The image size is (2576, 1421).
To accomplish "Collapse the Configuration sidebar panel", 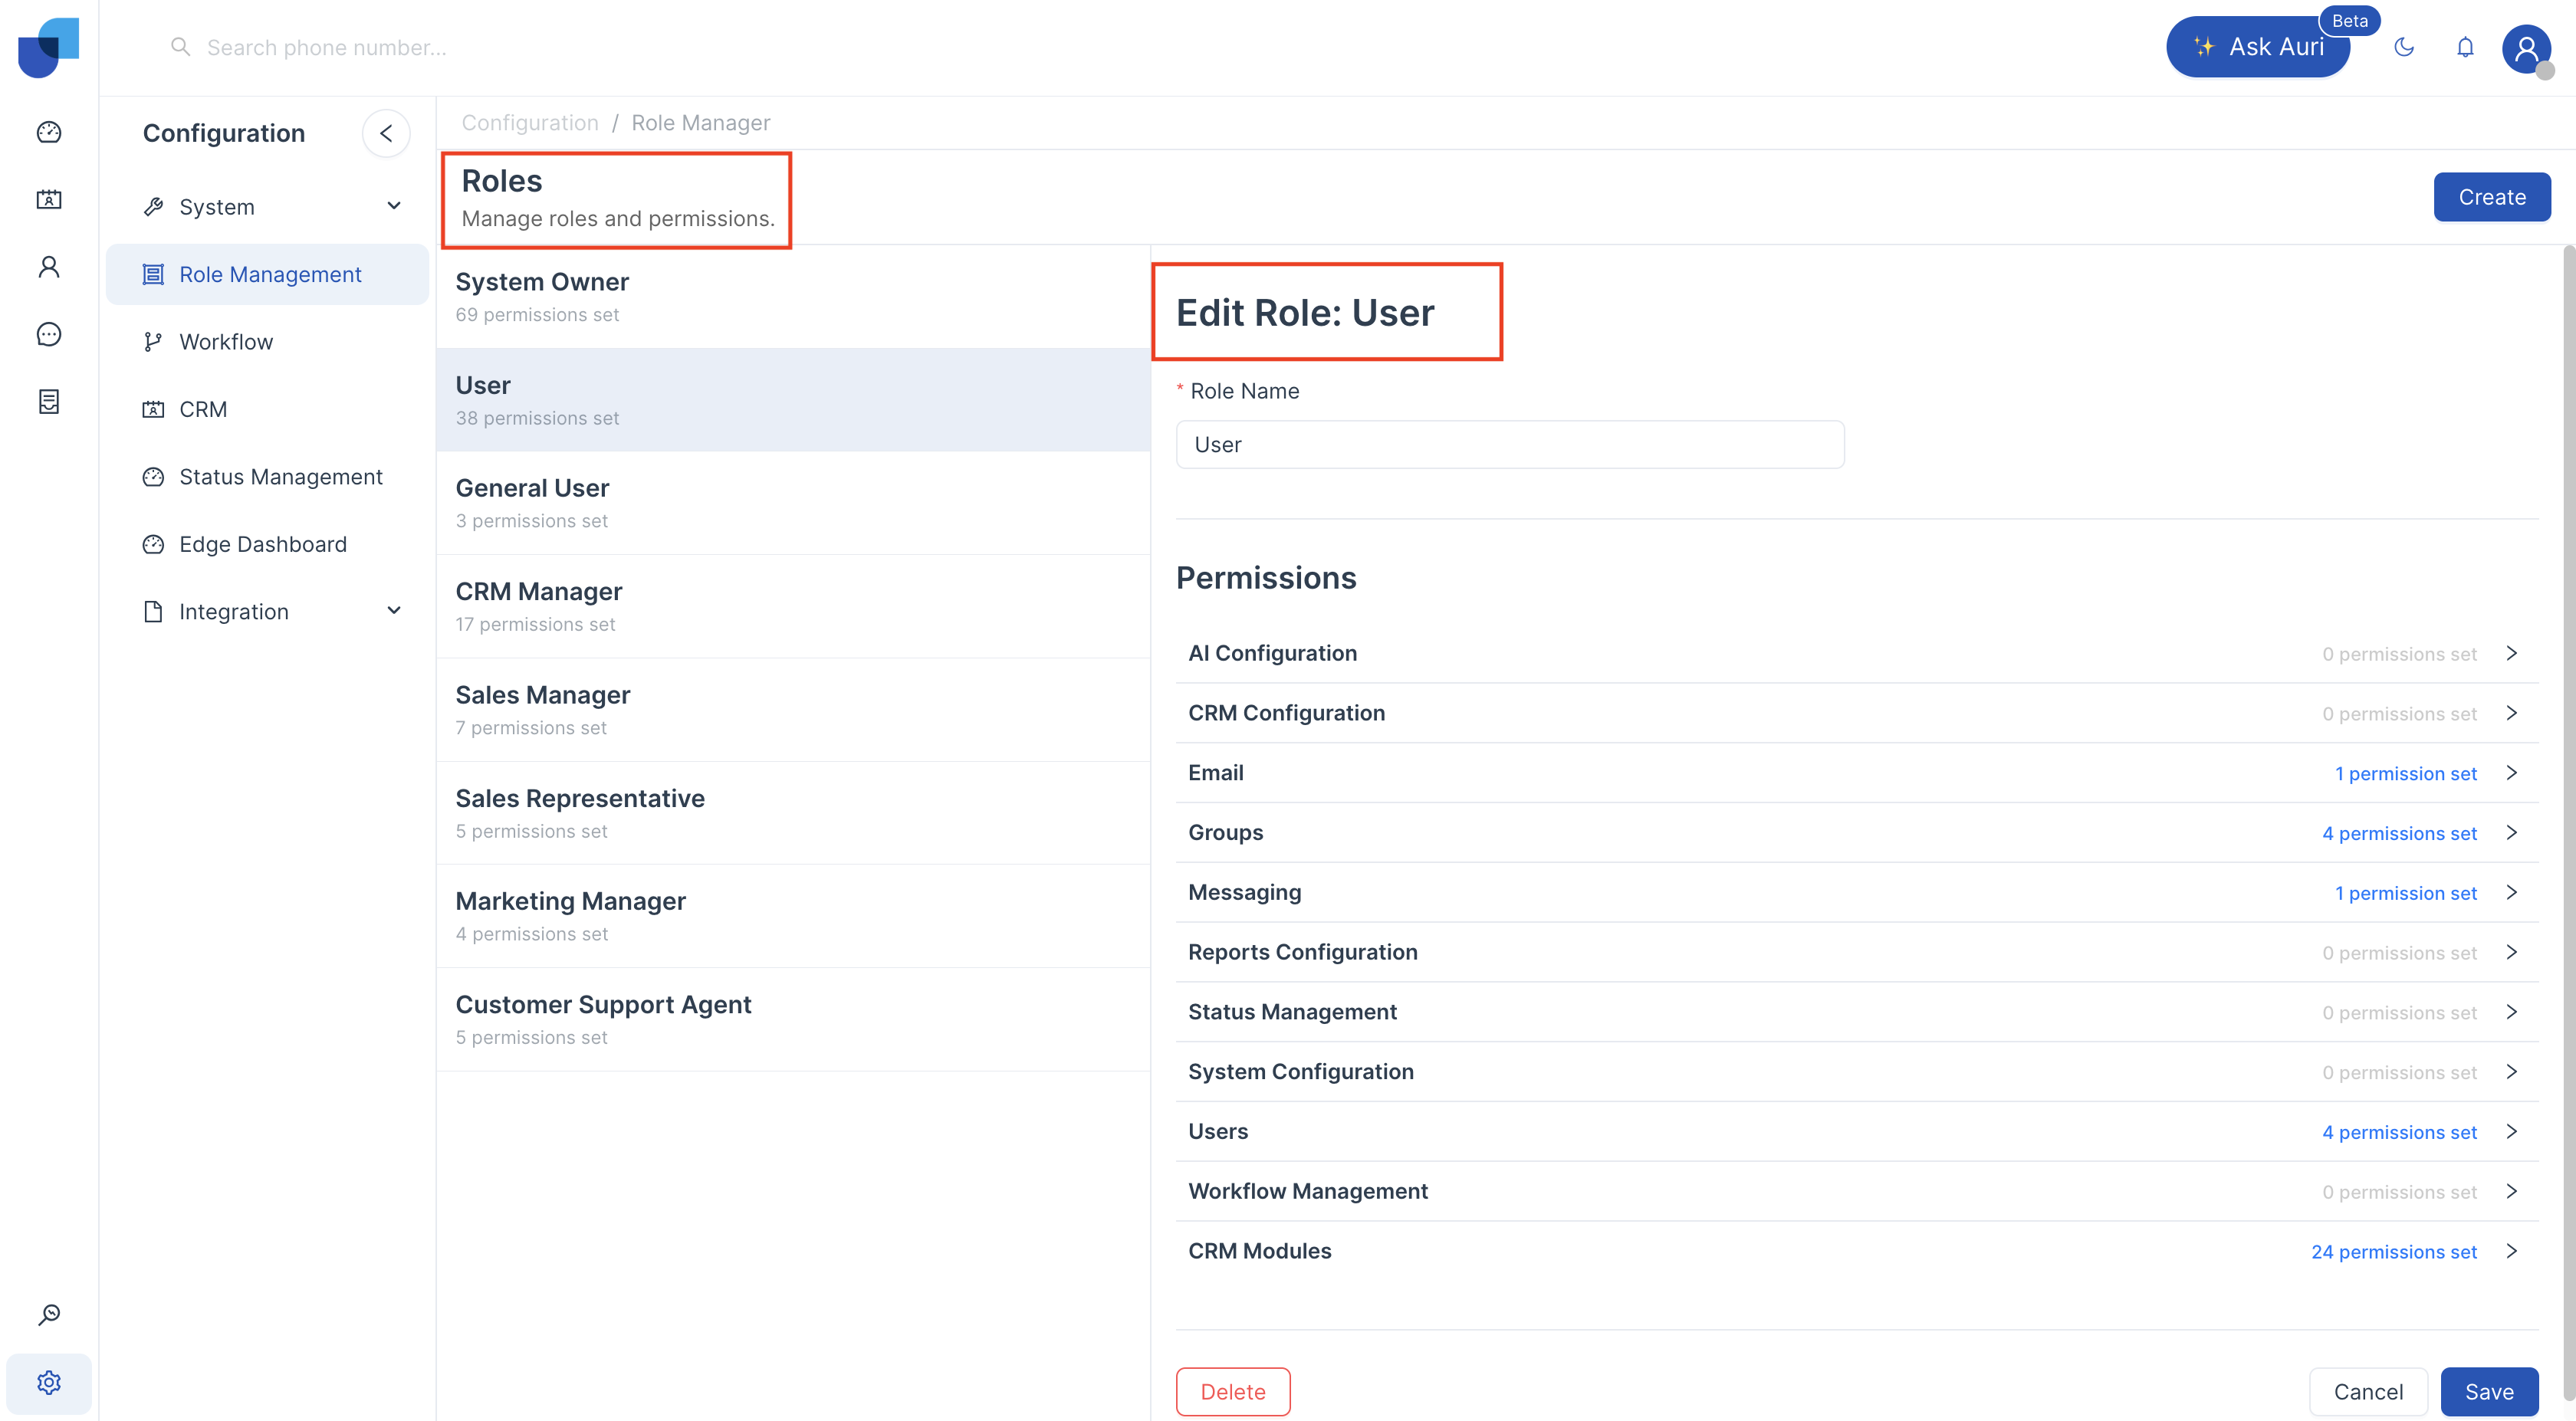I will point(386,133).
